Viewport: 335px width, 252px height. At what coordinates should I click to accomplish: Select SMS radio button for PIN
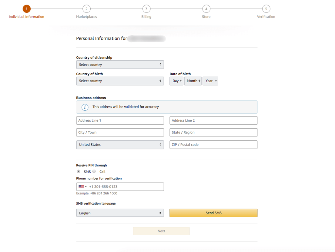79,171
